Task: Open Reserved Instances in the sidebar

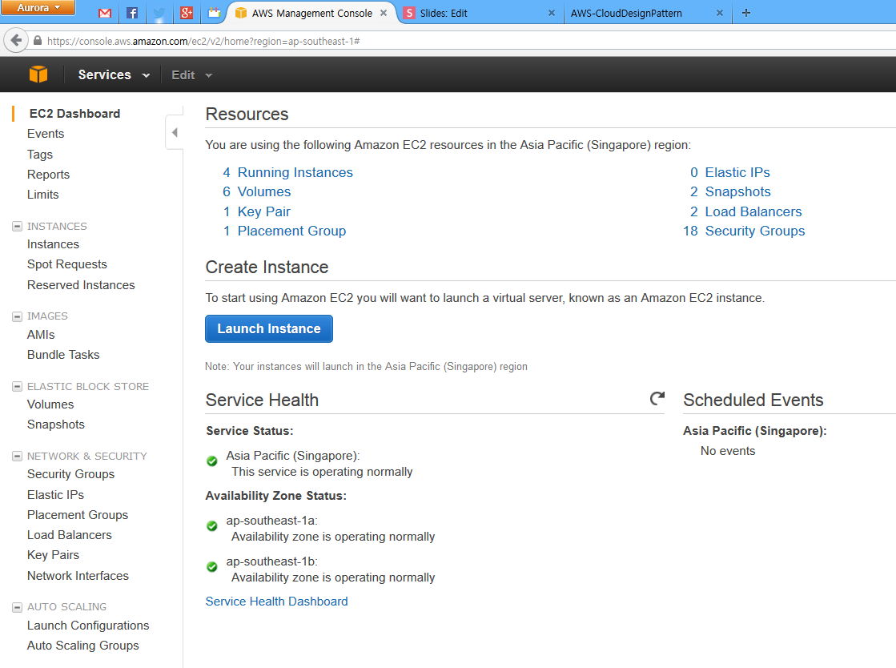Action: [x=81, y=284]
